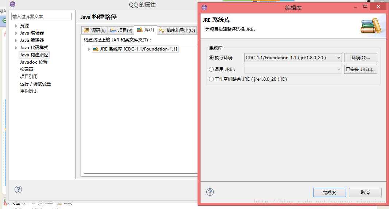Select the 备用 JRE radio button
The width and height of the screenshot is (389, 209).
[x=211, y=69]
